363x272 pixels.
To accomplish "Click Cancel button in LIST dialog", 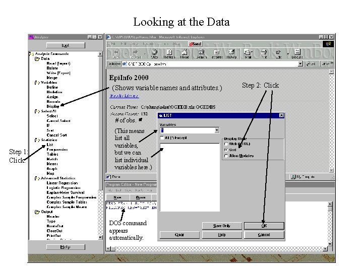I will pyautogui.click(x=264, y=235).
